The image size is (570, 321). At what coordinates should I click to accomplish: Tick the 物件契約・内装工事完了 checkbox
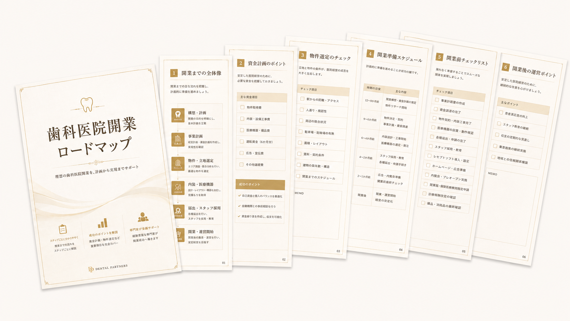coord(434,118)
